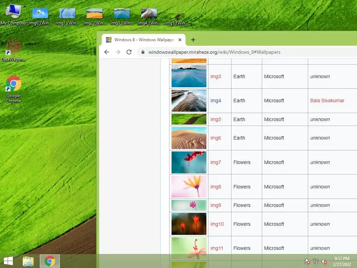The image size is (357, 268).
Task: Open Action Center flag tray icon
Action: pyautogui.click(x=307, y=261)
